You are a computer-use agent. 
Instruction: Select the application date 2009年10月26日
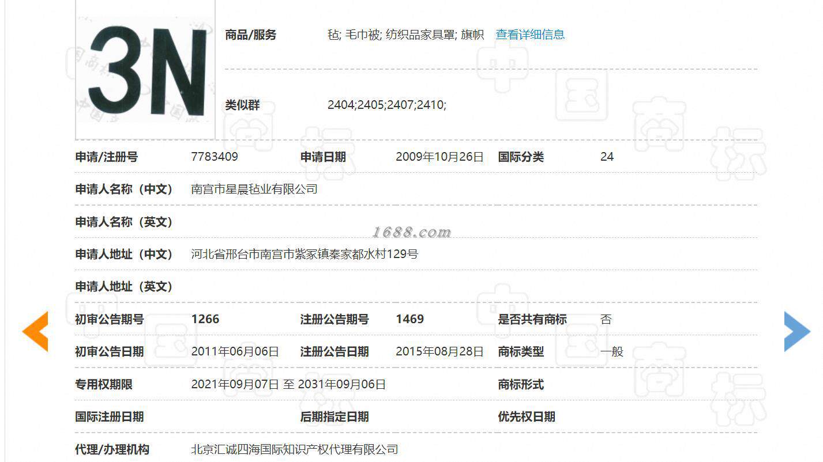[x=439, y=157]
